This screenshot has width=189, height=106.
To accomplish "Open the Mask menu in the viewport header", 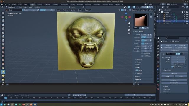I will 30,7.
